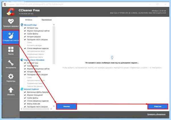The width and height of the screenshot is (171, 120).
Task: Uncheck Последнее место загрузки under Edge Chromium
Action: coord(25,75)
